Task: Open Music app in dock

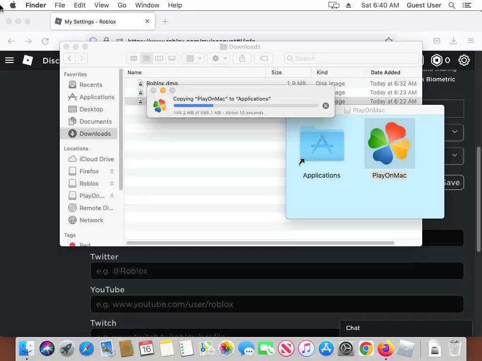Action: pyautogui.click(x=306, y=349)
